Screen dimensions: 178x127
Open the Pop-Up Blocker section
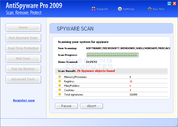pyautogui.click(x=23, y=69)
